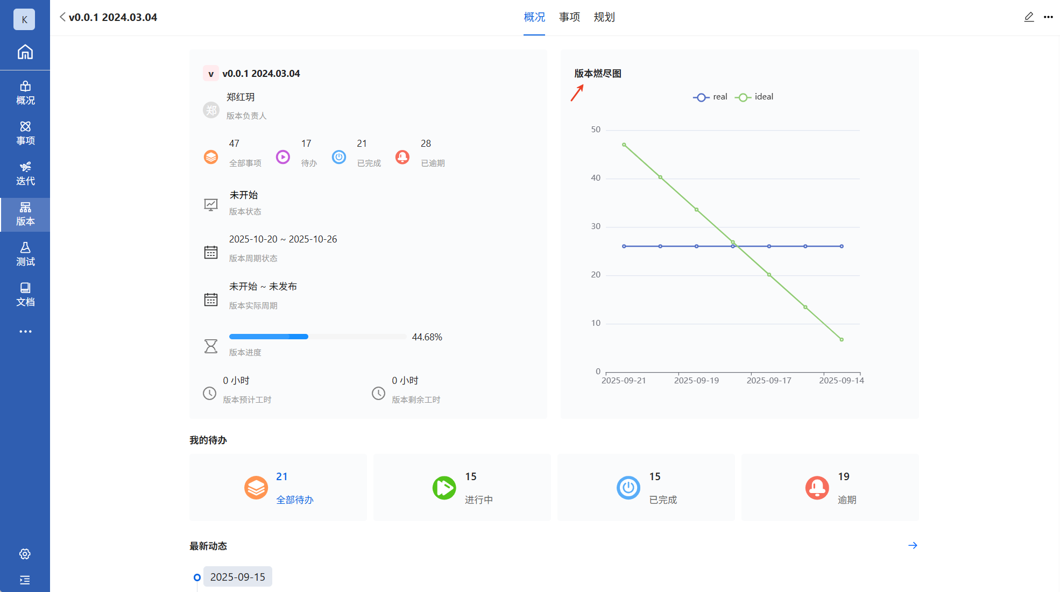This screenshot has height=592, width=1060.
Task: Toggle the real series legend
Action: click(710, 97)
